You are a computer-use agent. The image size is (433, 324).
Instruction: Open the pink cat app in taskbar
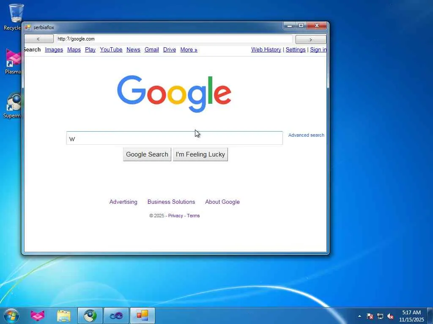click(x=38, y=316)
